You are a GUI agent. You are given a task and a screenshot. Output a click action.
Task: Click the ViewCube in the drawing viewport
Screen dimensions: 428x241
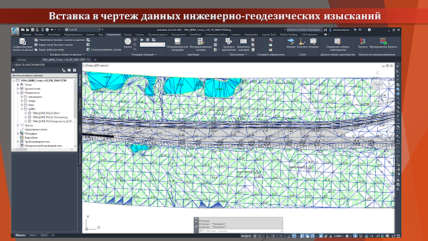pyautogui.click(x=378, y=84)
